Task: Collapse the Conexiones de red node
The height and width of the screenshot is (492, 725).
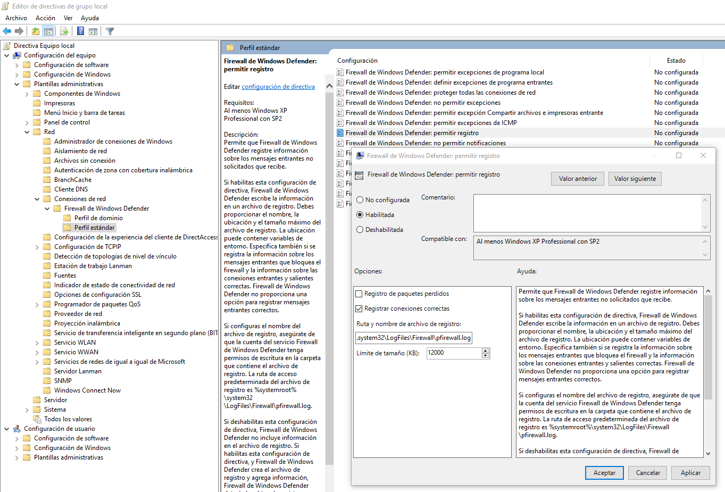Action: pyautogui.click(x=37, y=198)
